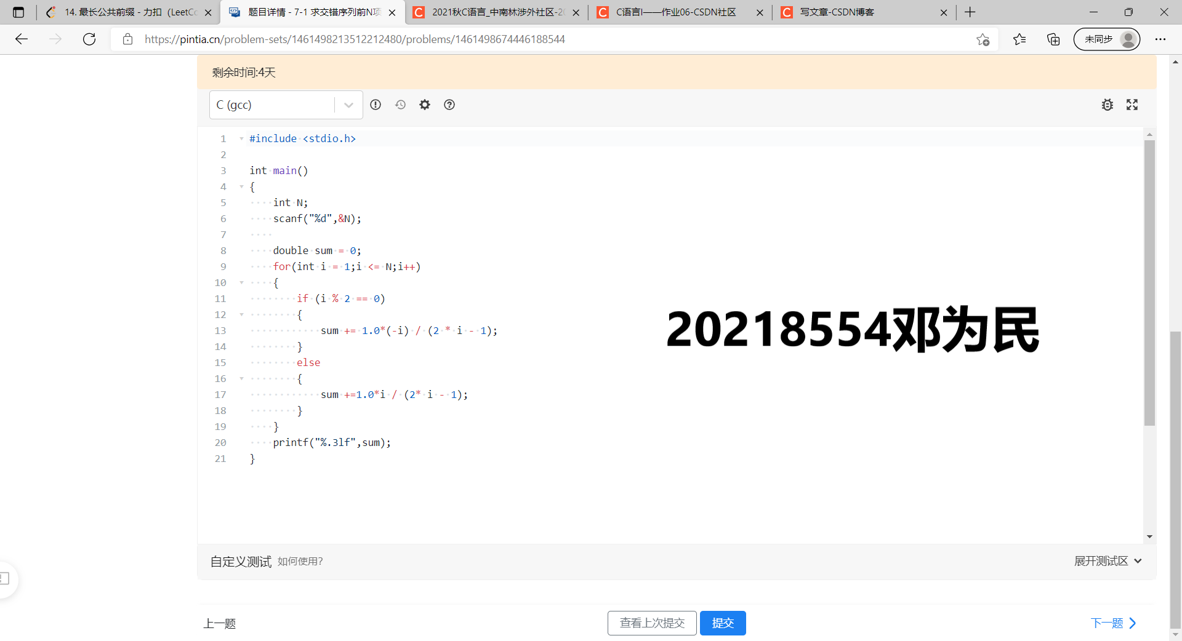Open browser Settings and more menu
Viewport: 1182px width, 641px height.
(1160, 39)
